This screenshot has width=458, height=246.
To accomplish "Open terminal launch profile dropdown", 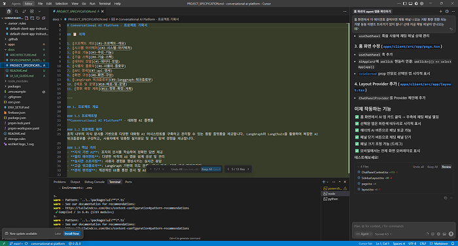I will click(x=327, y=182).
